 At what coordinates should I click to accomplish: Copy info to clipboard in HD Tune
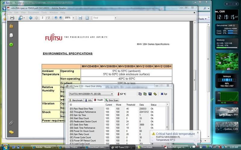click(x=140, y=94)
